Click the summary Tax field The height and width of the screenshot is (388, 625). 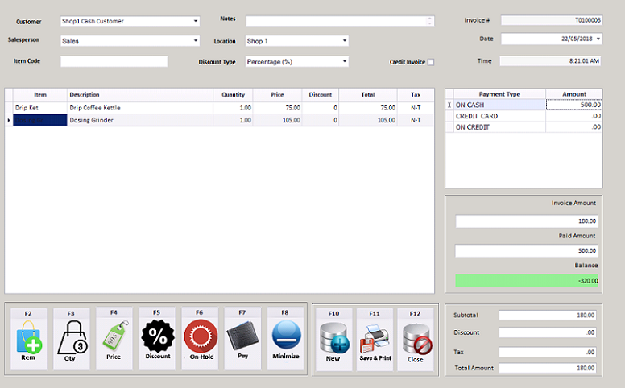click(547, 352)
